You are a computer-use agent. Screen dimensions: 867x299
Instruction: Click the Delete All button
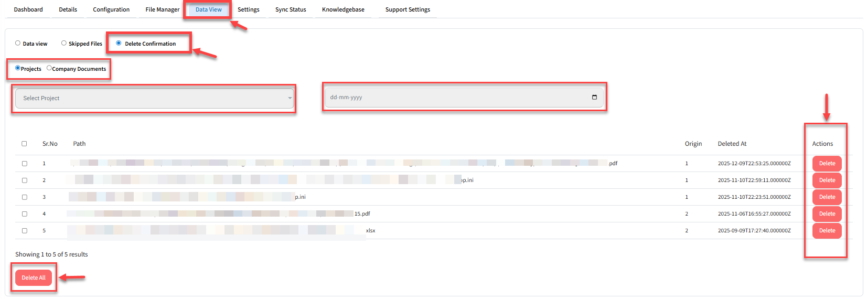tap(34, 277)
